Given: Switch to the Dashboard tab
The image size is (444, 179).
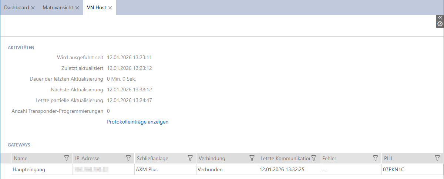Looking at the screenshot, I should coord(16,7).
